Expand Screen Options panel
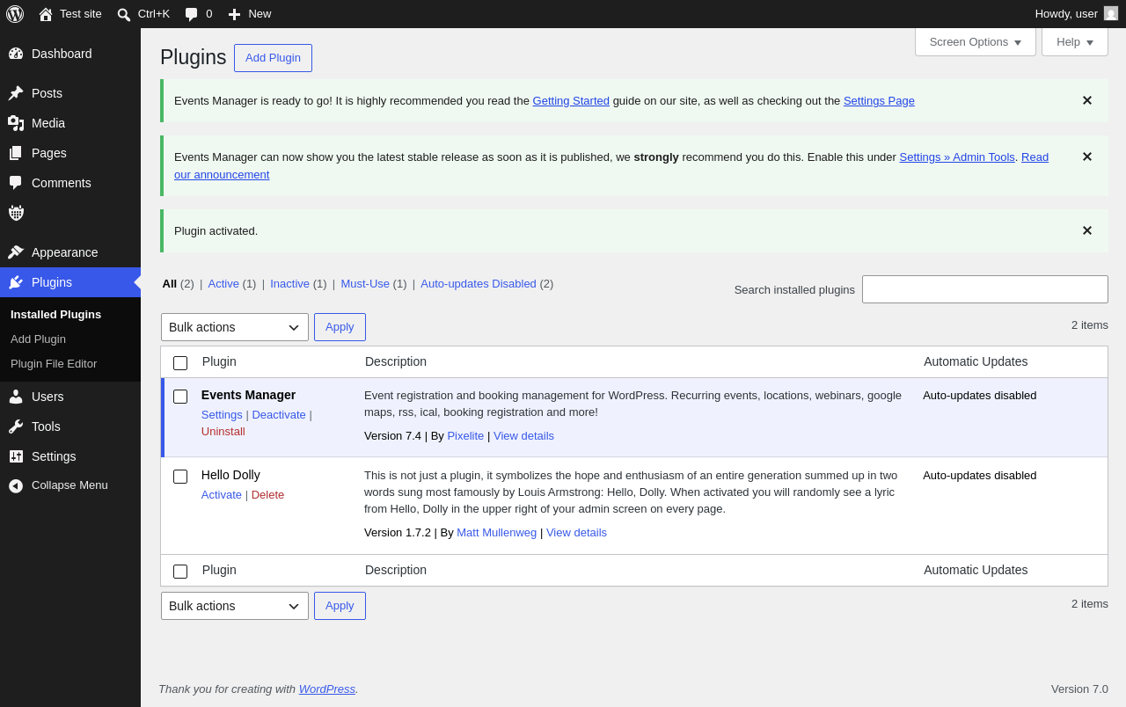Image resolution: width=1126 pixels, height=707 pixels. pyautogui.click(x=976, y=41)
